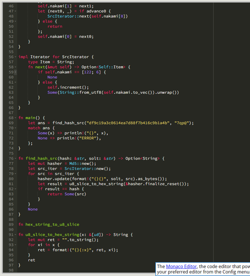Place cursor on "ERROR" string in println
The height and width of the screenshot is (276, 250).
tap(87, 138)
